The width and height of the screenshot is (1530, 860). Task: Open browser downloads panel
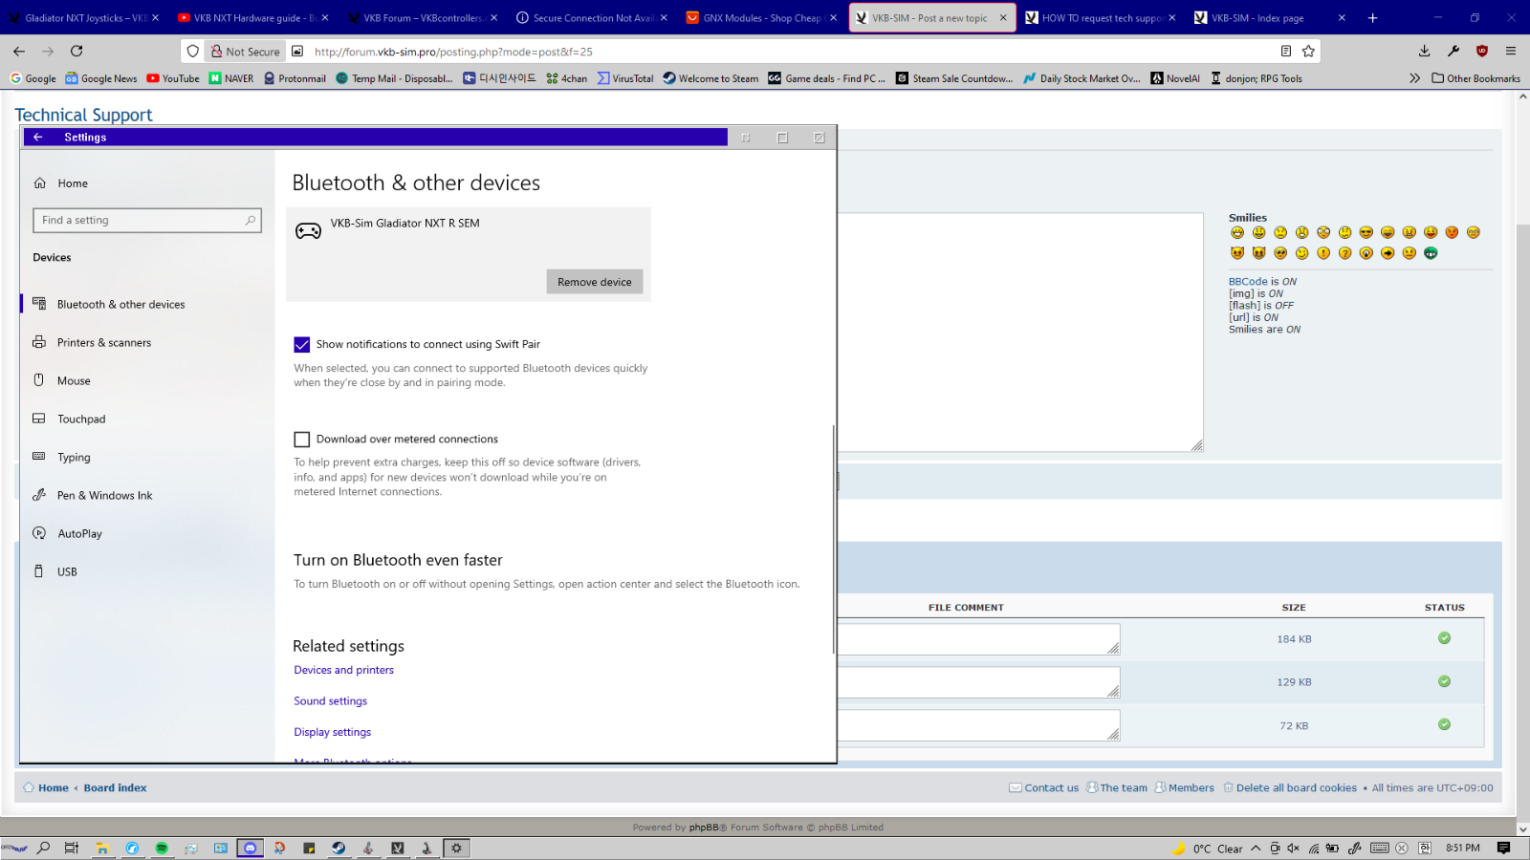click(x=1424, y=52)
